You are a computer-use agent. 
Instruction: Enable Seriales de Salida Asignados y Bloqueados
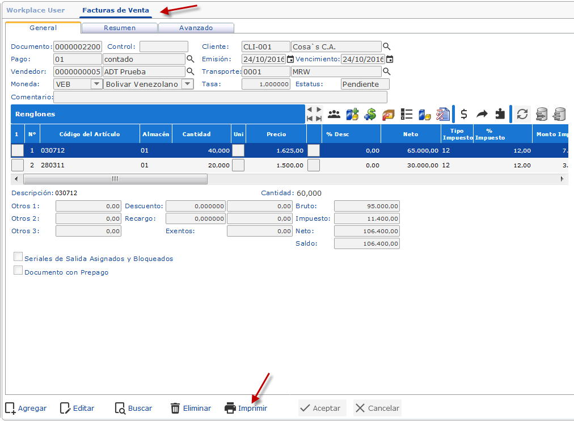point(18,257)
